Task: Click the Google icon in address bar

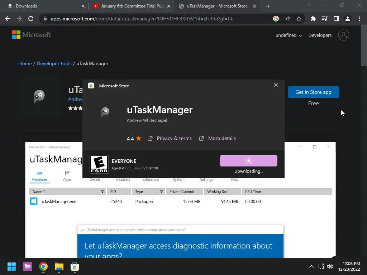Action: click(276, 19)
